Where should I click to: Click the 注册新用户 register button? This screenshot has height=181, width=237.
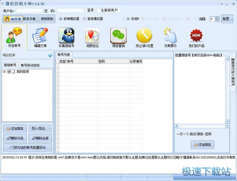[x=109, y=10]
